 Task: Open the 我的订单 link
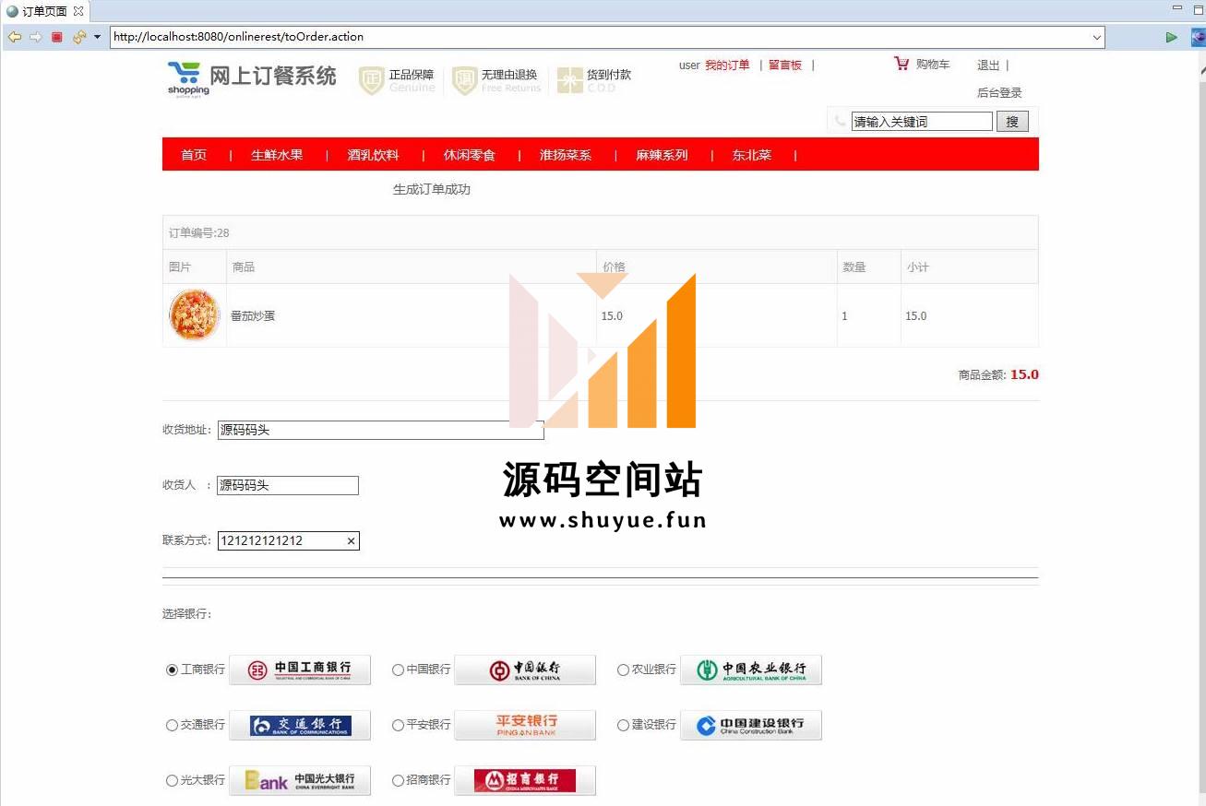727,65
